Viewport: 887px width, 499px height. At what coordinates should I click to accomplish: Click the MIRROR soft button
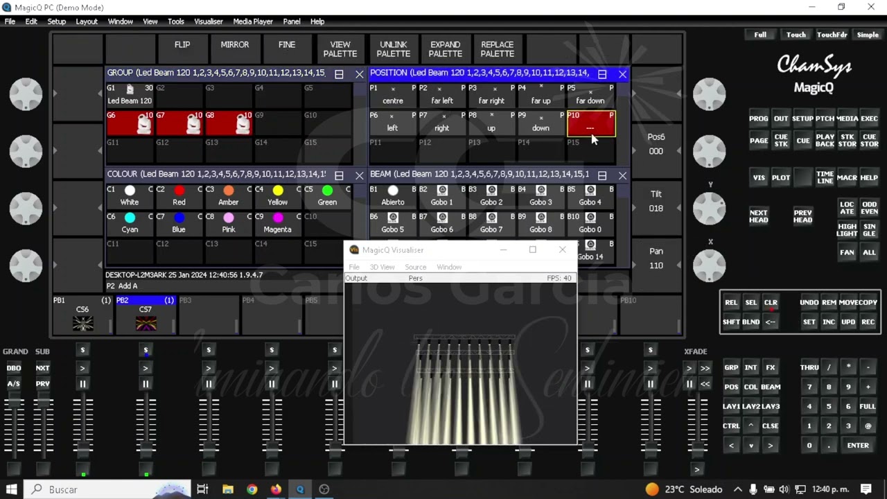[x=235, y=49]
